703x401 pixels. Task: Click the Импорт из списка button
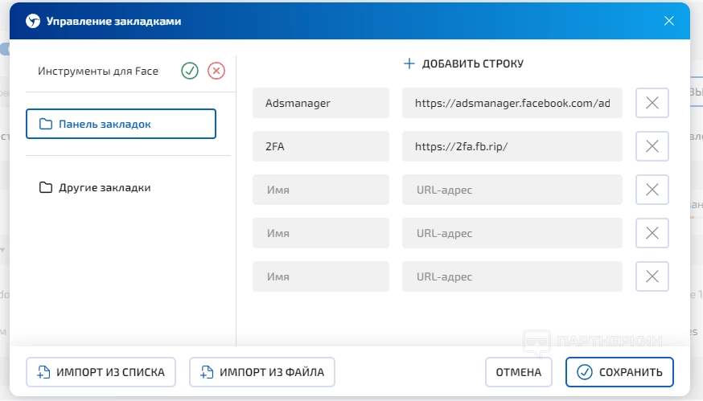[x=101, y=372]
